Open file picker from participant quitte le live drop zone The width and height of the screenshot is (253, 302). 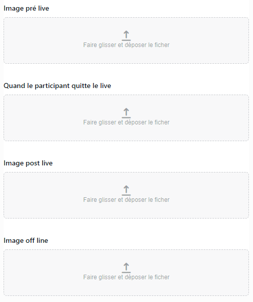click(x=126, y=118)
